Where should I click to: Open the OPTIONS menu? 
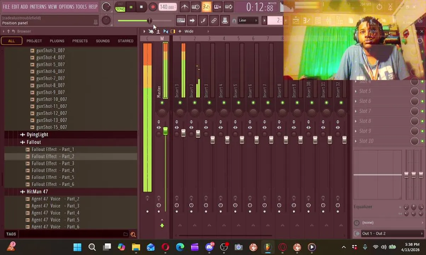[x=67, y=7]
